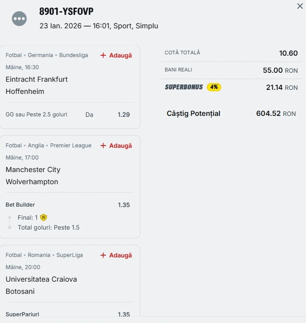Open the SuperLiga league breadcrumb
This screenshot has width=306, height=323.
point(70,255)
